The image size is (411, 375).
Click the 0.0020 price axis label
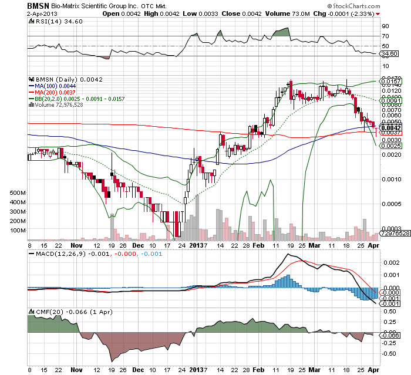pyautogui.click(x=392, y=154)
